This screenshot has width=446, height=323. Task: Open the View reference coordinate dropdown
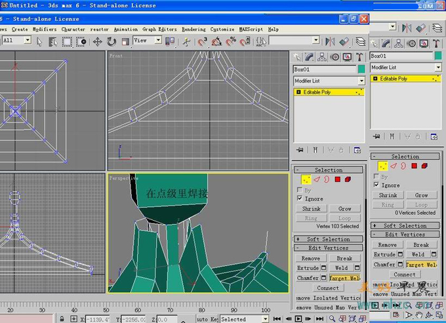(x=158, y=41)
